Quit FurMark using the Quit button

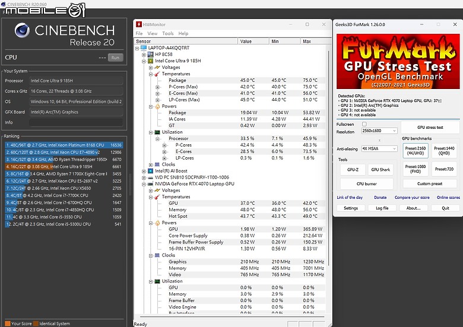[445, 208]
